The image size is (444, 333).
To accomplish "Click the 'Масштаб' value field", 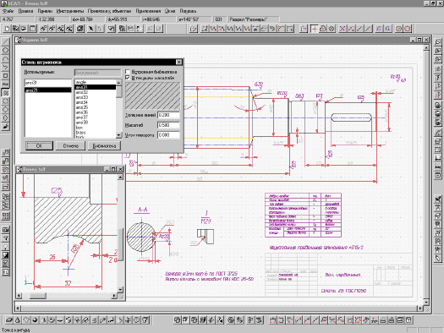I will click(168, 125).
